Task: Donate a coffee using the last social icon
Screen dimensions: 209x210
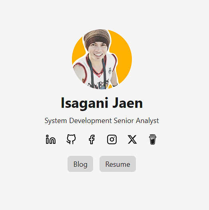Action: [153, 139]
